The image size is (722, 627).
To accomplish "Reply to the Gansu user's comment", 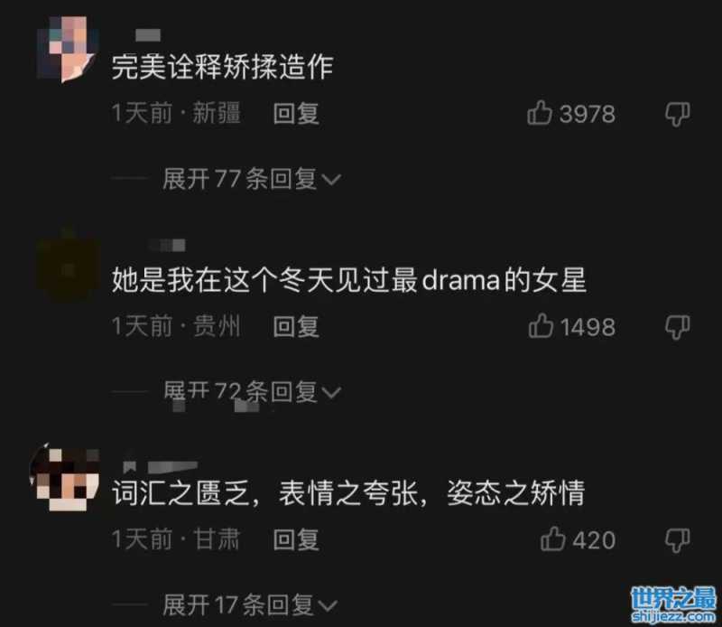I will (296, 539).
